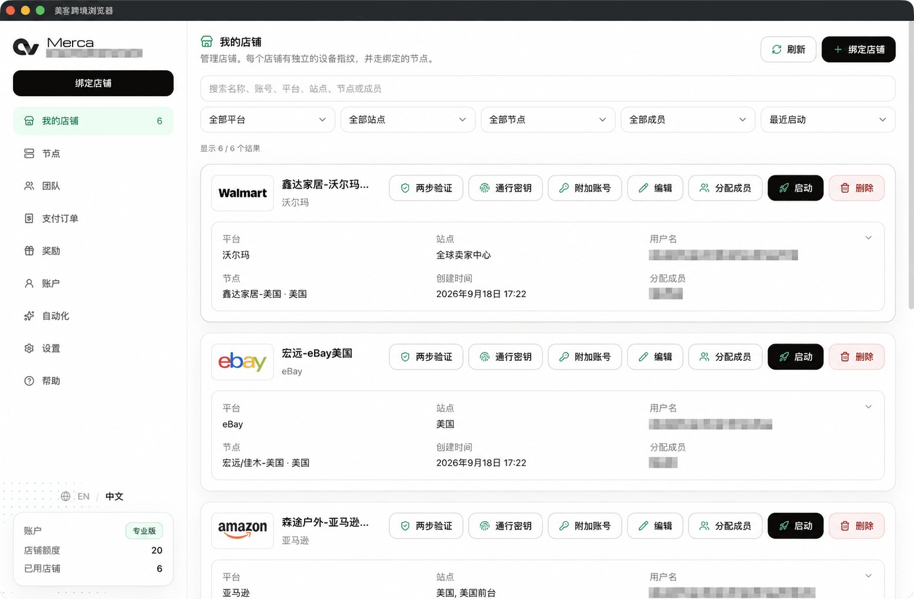Click the Walmart logo thumbnail
The image size is (914, 599).
[x=243, y=193]
